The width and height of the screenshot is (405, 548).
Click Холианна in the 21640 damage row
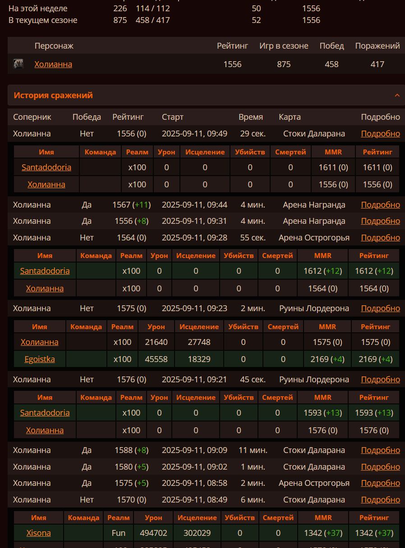click(x=40, y=342)
